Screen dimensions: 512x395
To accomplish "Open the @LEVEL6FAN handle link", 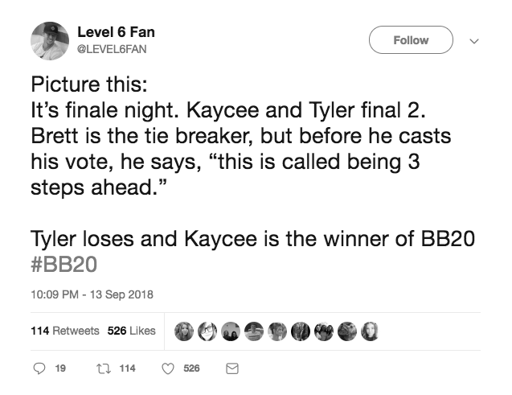I will (112, 49).
